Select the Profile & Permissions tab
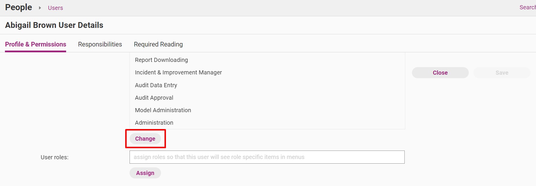536x186 pixels. pyautogui.click(x=36, y=44)
